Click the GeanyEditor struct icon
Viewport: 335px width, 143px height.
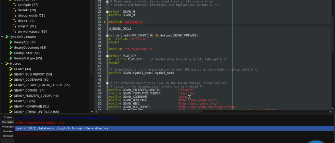(x=11, y=53)
